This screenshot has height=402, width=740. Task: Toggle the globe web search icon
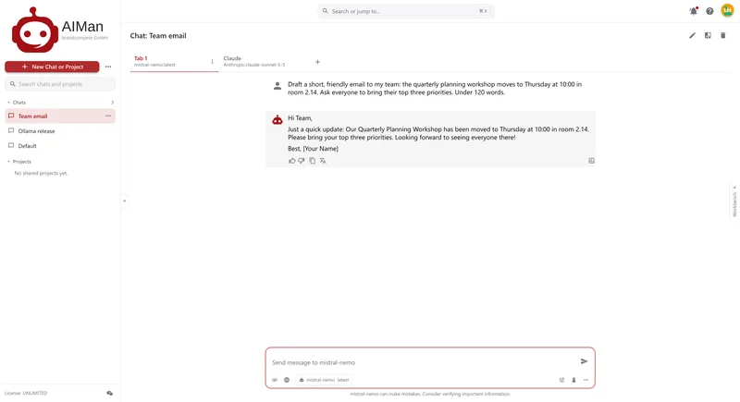click(x=287, y=380)
